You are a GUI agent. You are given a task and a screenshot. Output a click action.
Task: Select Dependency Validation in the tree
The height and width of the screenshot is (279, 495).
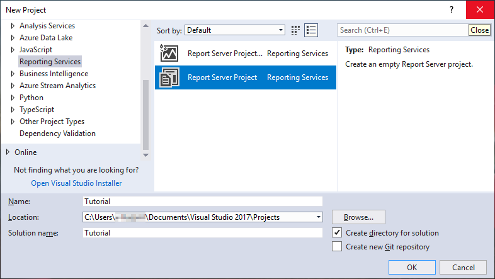point(57,134)
